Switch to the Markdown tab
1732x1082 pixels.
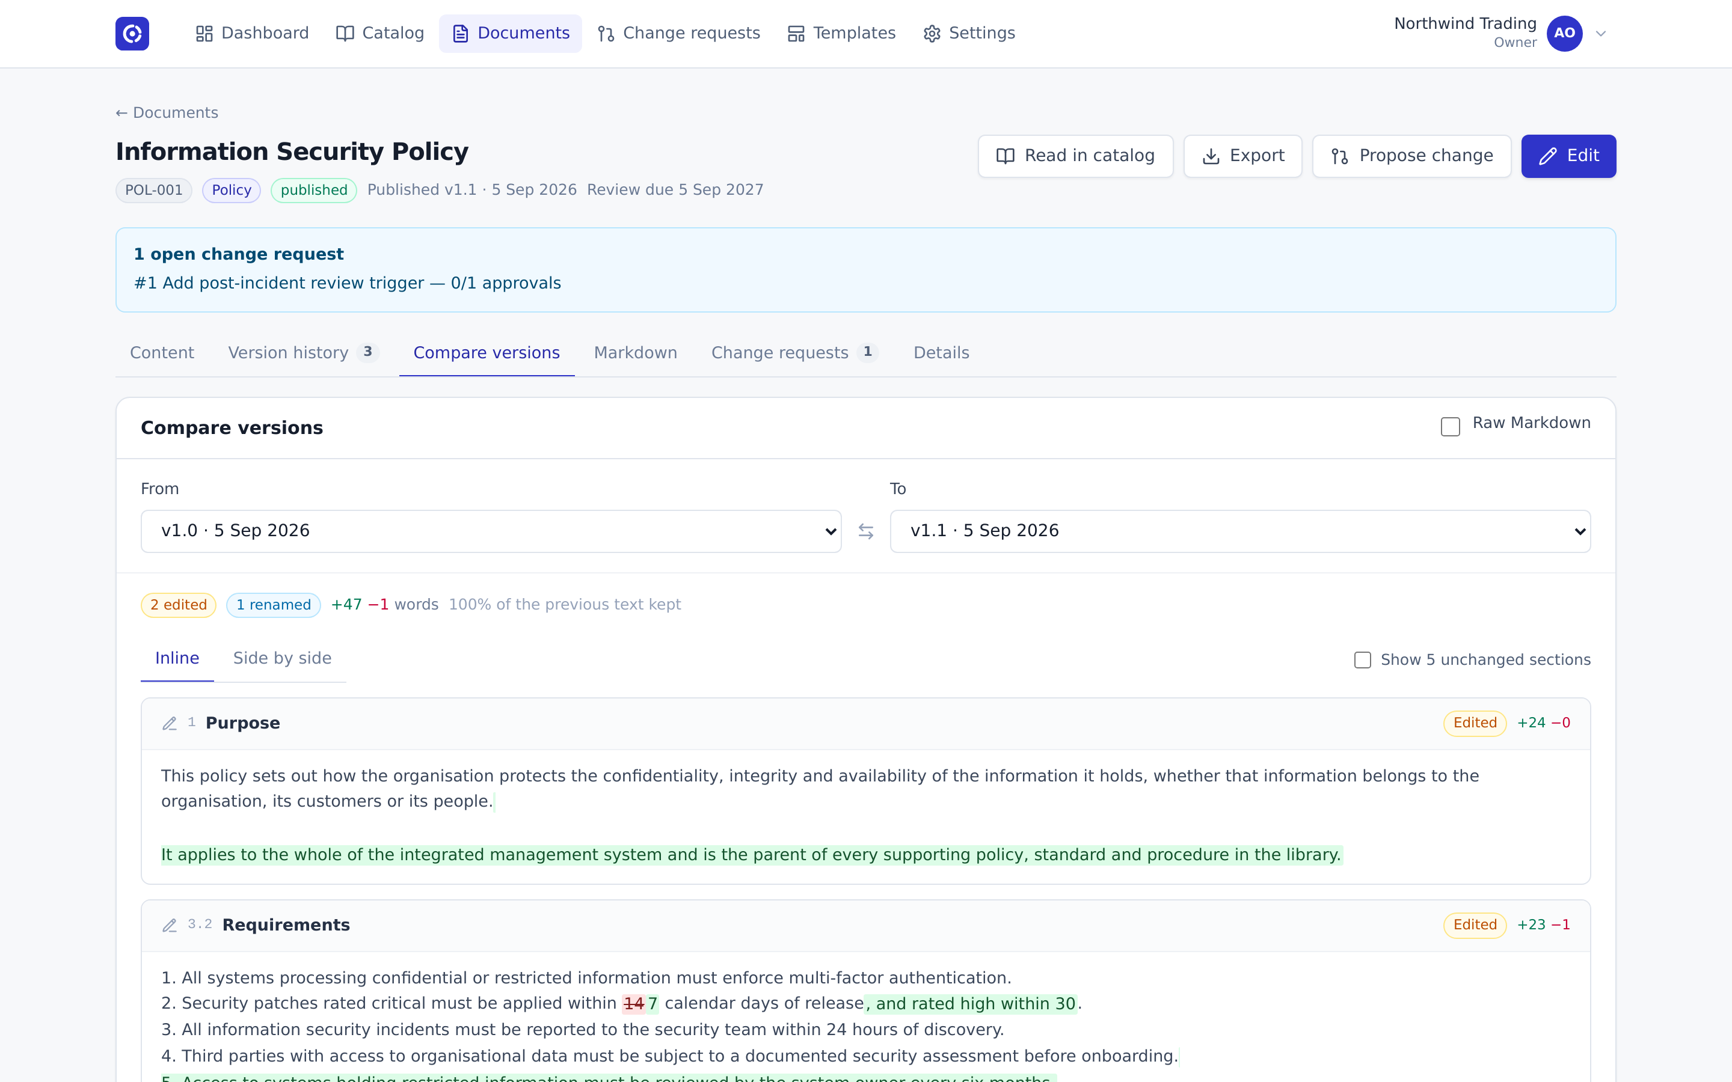(x=636, y=353)
